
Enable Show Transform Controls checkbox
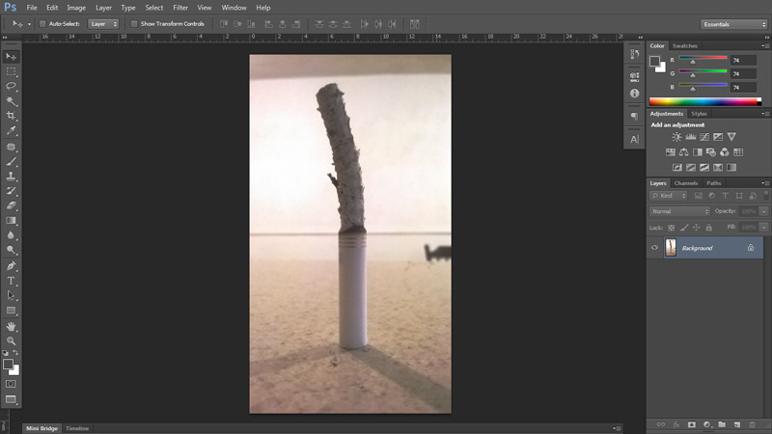pyautogui.click(x=134, y=23)
